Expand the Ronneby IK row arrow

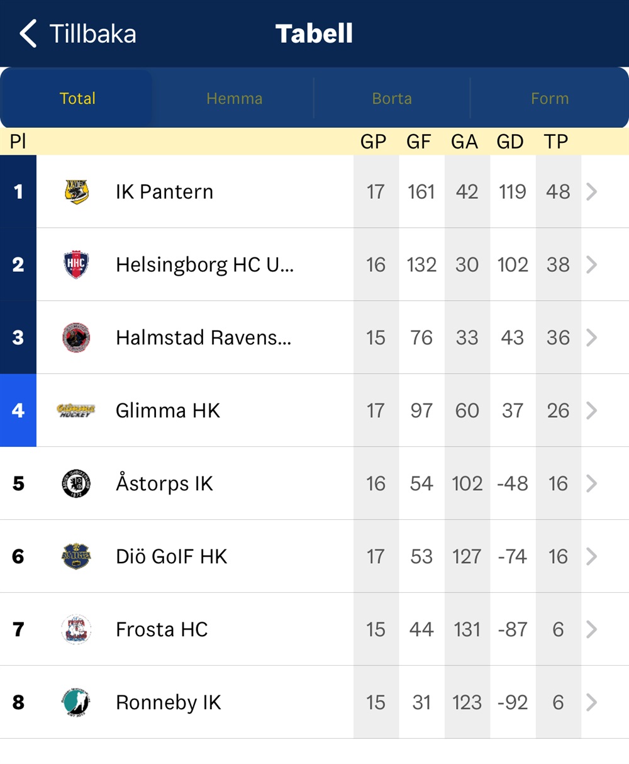(x=591, y=702)
